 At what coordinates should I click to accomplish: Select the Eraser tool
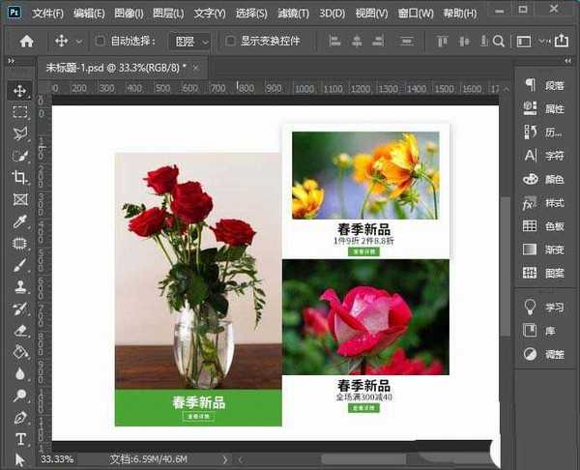pyautogui.click(x=19, y=331)
